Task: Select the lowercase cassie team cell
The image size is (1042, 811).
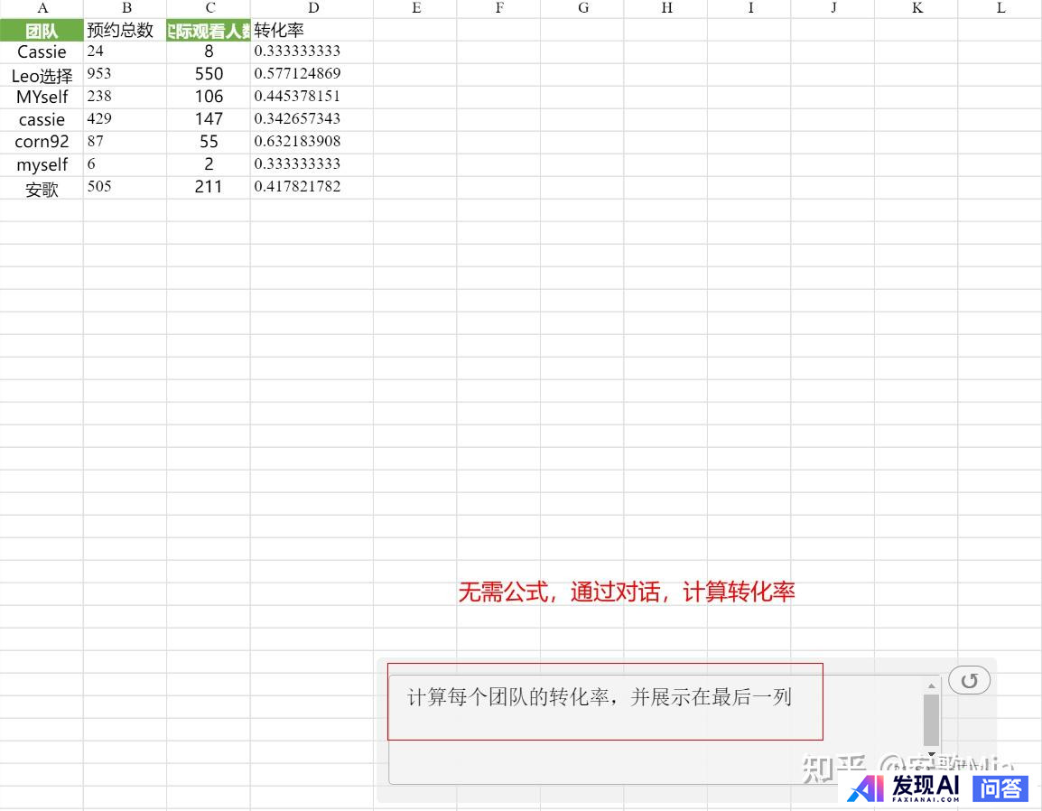Action: pos(42,119)
